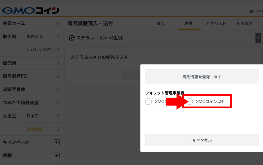Viewport: 263px width, 165px height.
Task: Expand the 明細 plus icon
Action: point(57,155)
